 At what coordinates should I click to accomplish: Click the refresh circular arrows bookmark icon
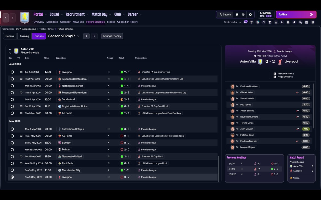pos(264,22)
